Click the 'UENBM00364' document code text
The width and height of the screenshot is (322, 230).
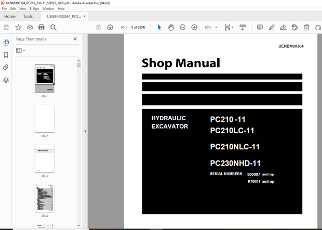click(x=291, y=46)
